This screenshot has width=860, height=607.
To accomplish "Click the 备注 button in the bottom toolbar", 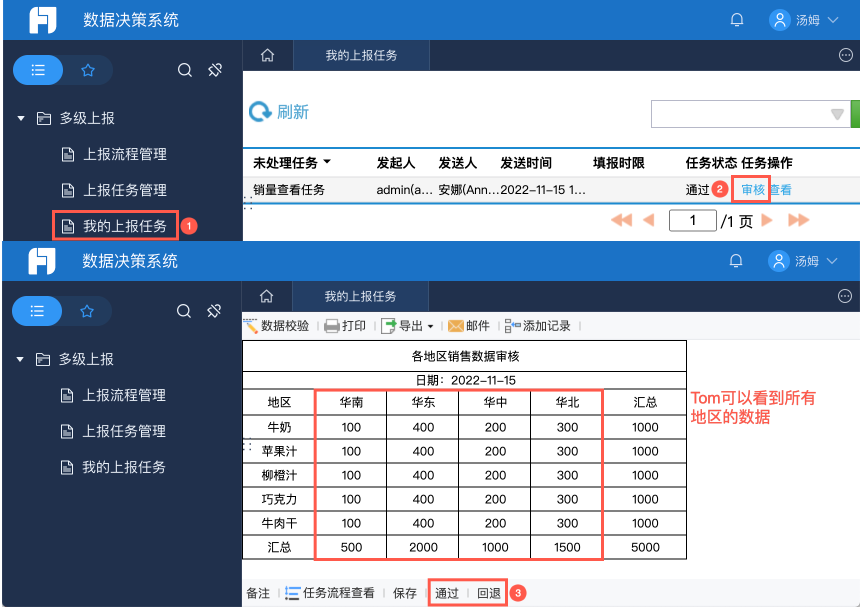I will [x=258, y=593].
